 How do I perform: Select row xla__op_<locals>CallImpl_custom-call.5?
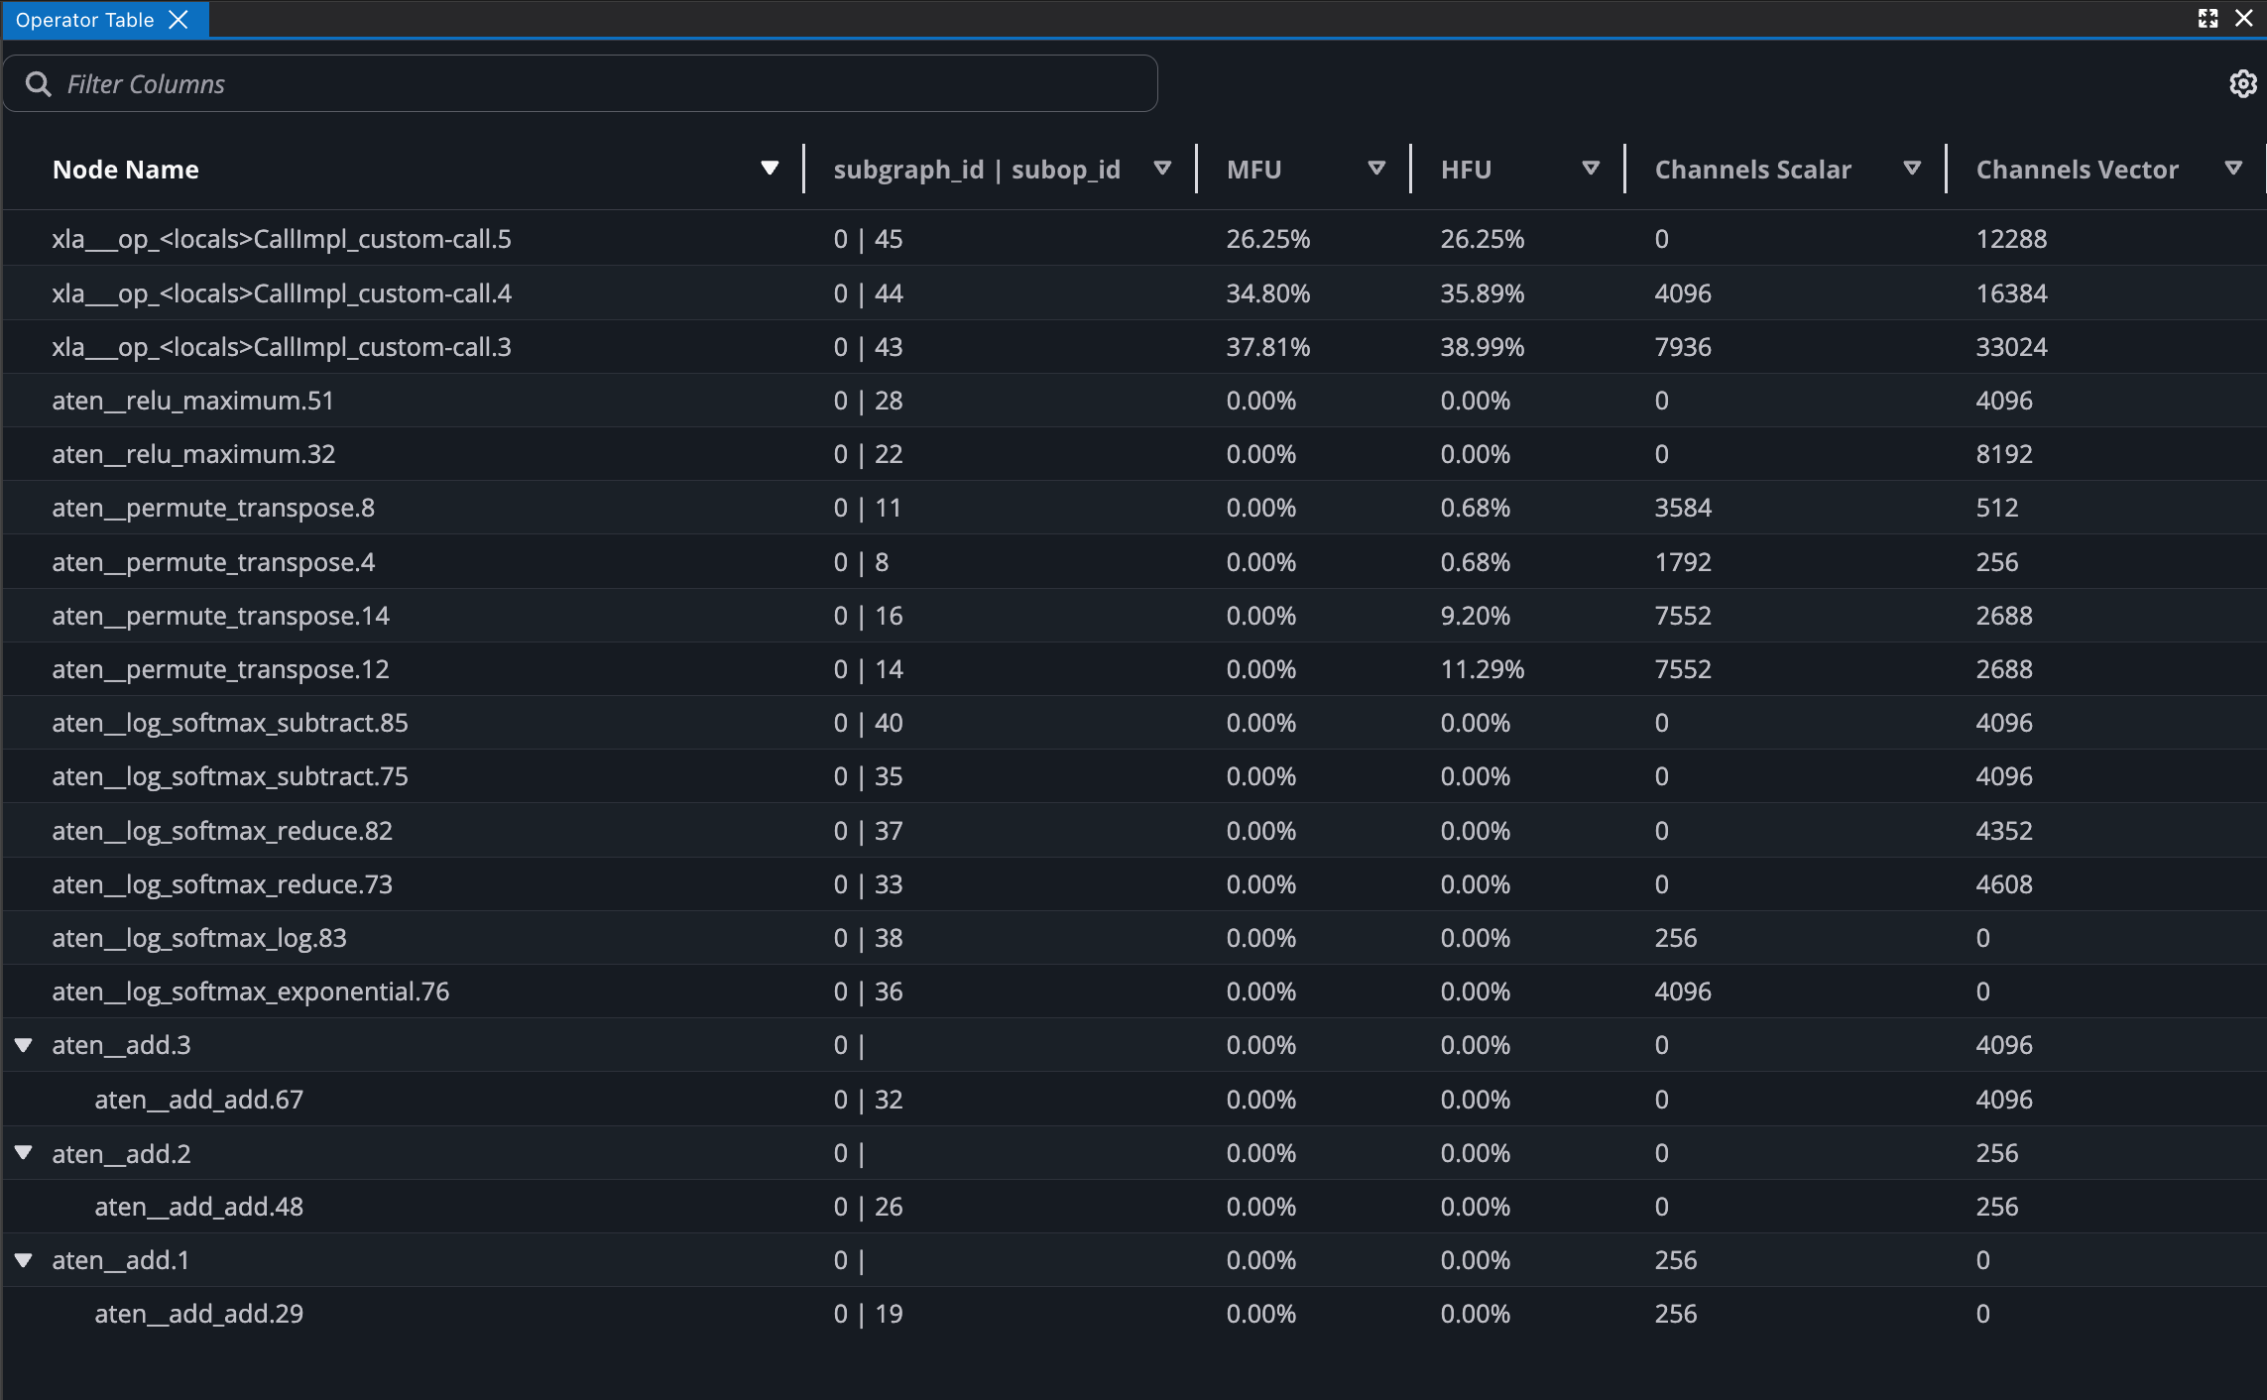[x=282, y=239]
